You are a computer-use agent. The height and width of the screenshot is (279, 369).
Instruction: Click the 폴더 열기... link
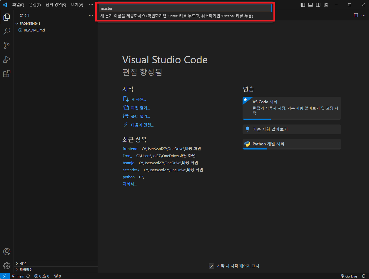136,117
